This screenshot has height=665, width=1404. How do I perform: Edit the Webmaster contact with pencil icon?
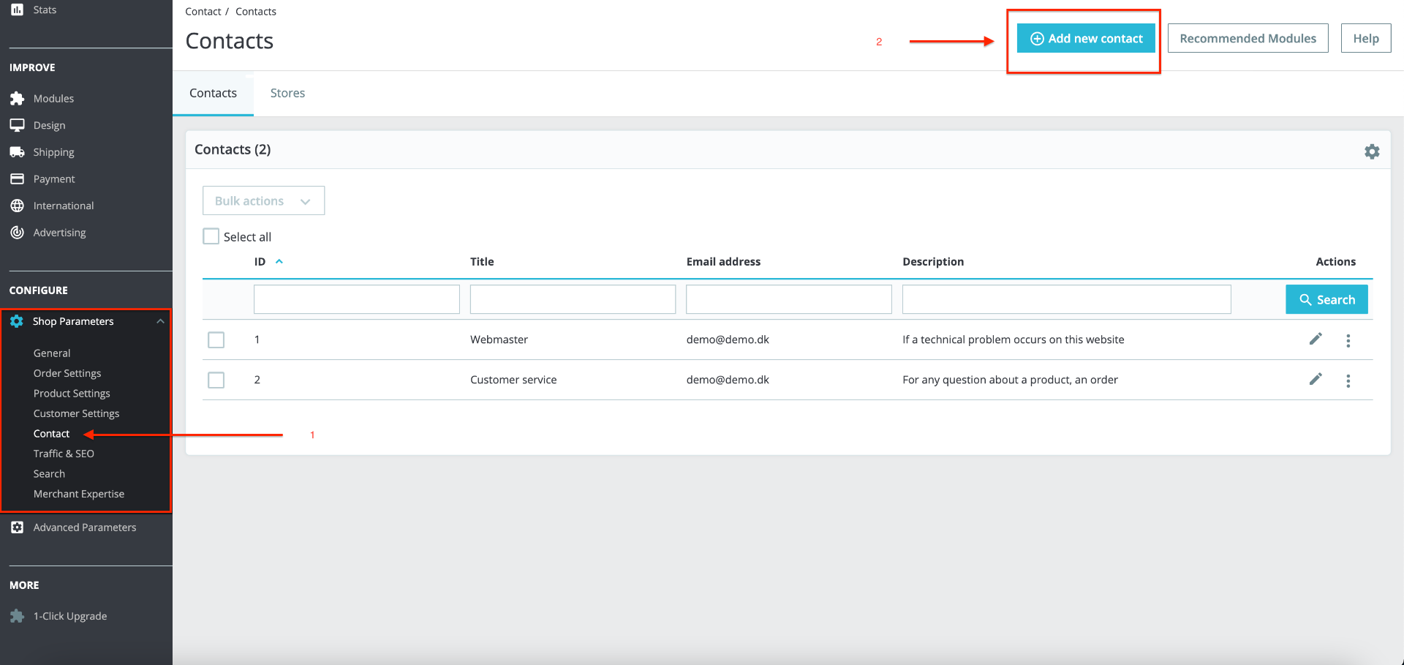point(1316,339)
